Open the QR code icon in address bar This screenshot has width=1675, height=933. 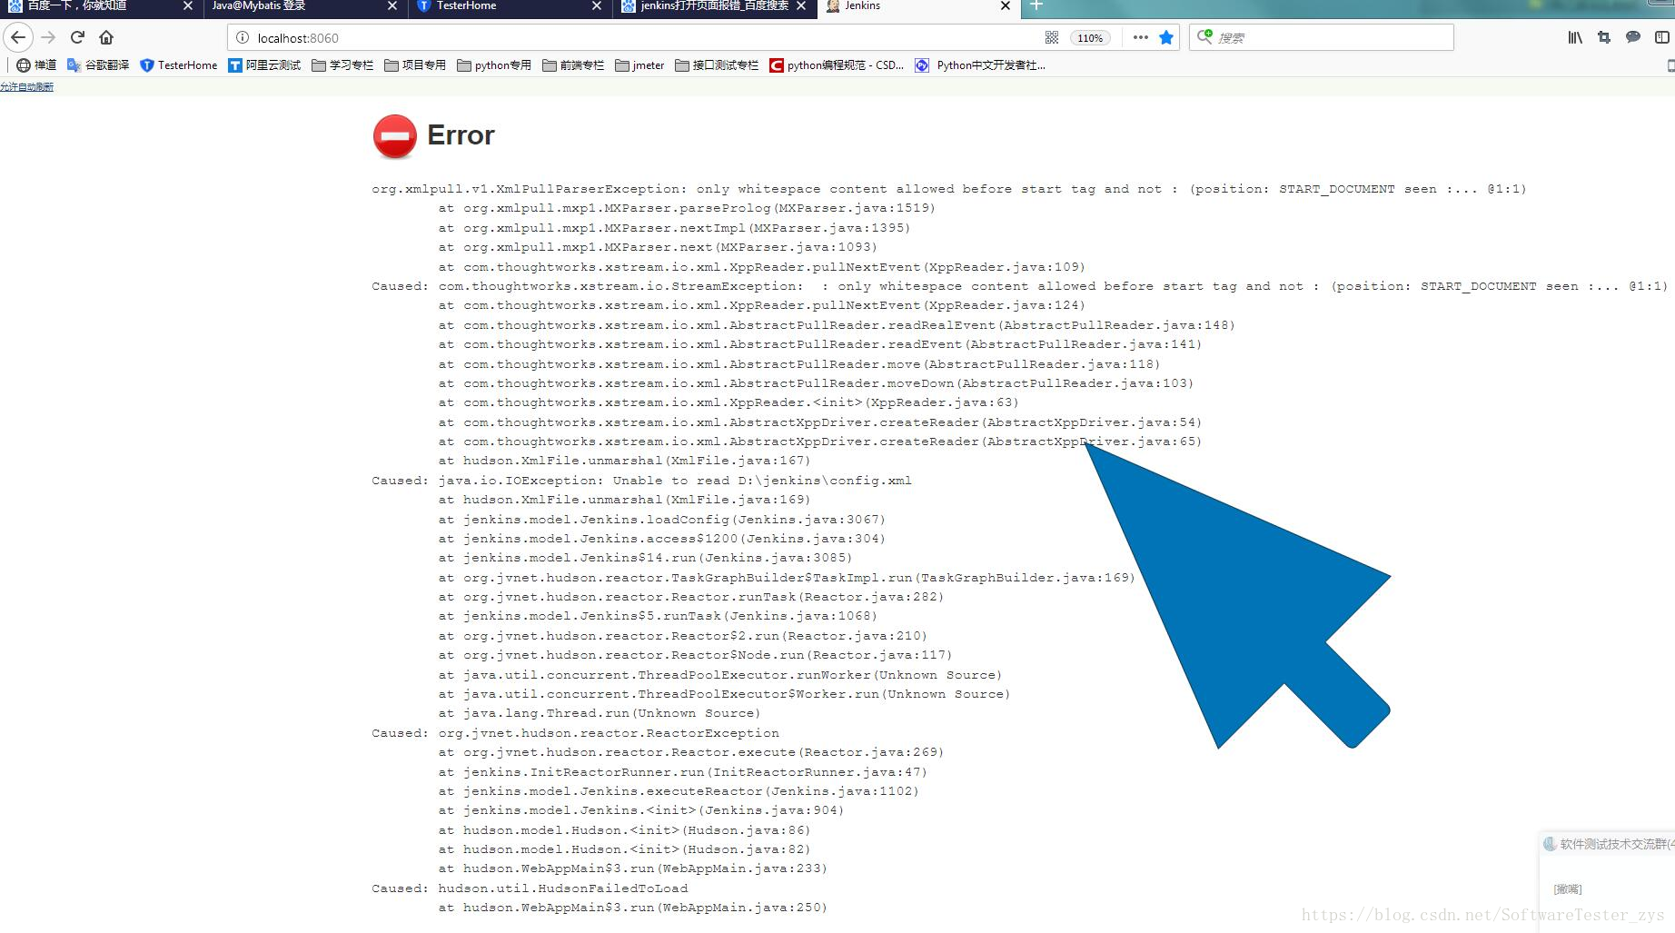pos(1052,37)
